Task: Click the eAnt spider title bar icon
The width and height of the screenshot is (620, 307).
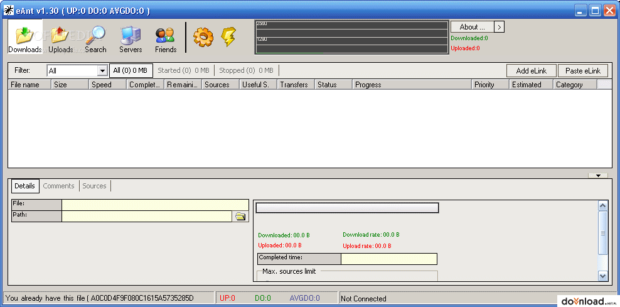Action: tap(8, 11)
